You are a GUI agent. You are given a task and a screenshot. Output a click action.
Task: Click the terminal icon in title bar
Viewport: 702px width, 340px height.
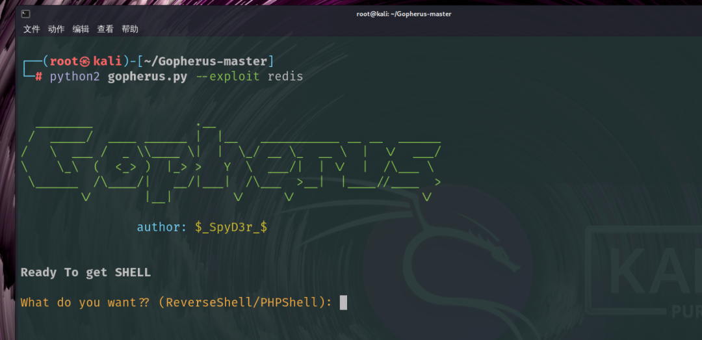(25, 14)
